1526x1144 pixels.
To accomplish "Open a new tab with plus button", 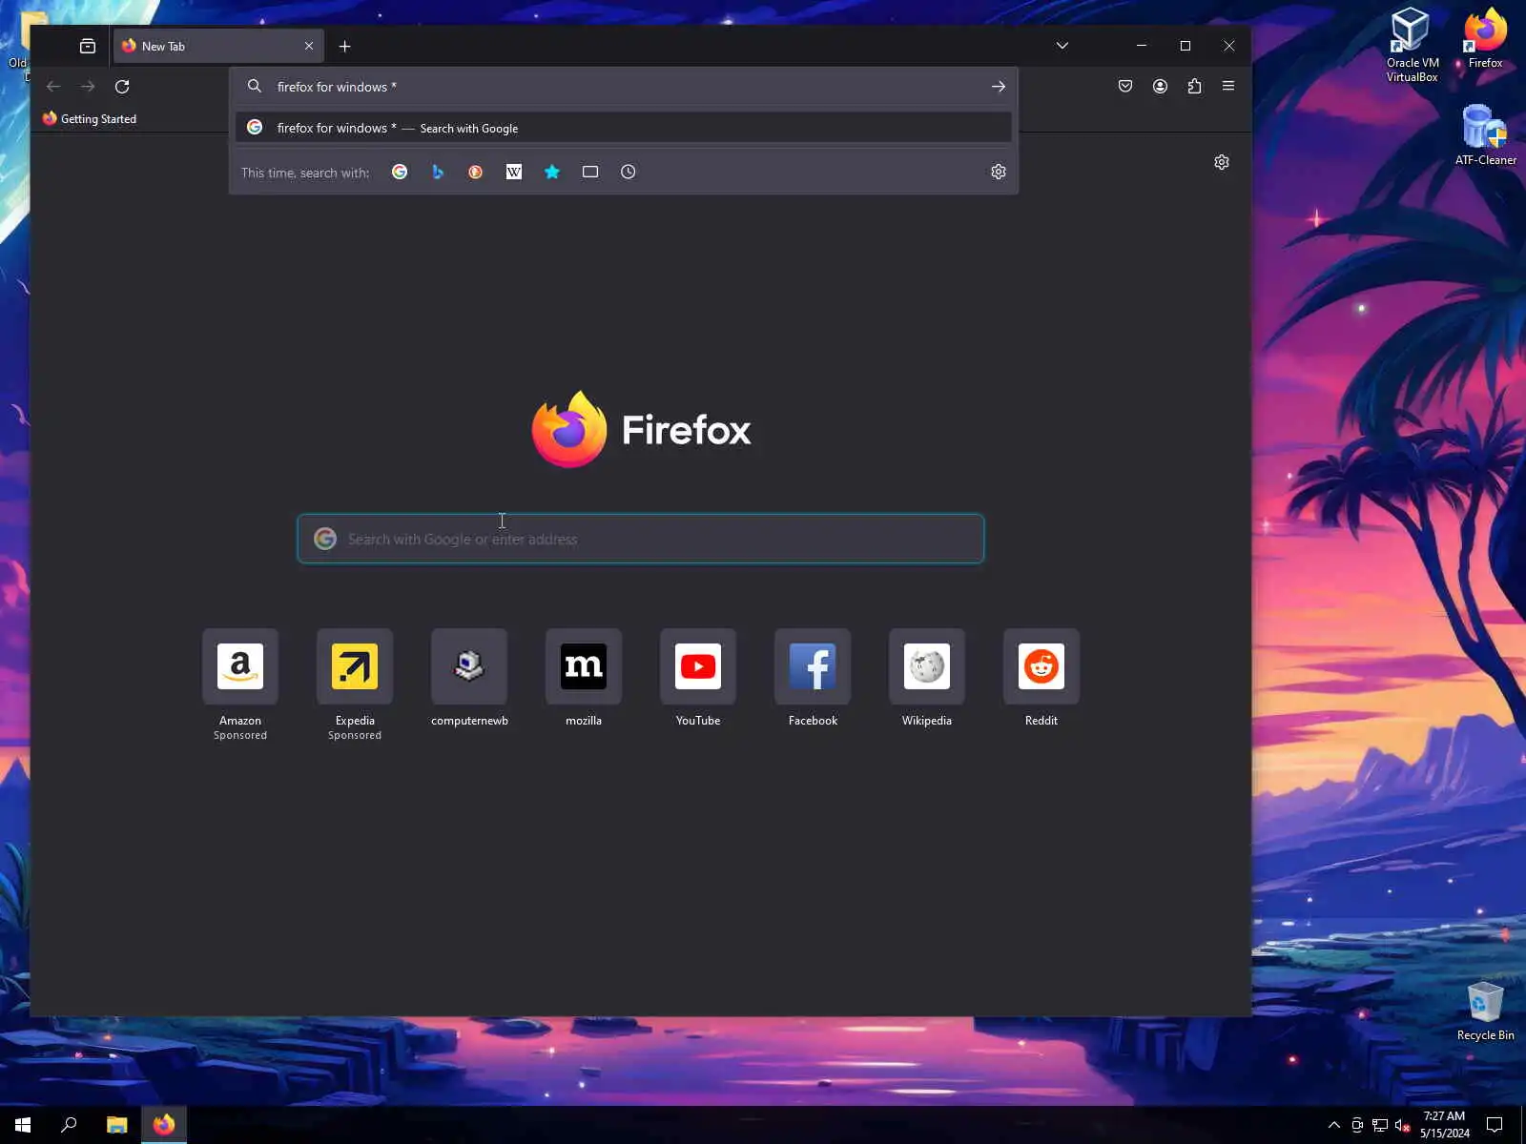I will pos(345,46).
